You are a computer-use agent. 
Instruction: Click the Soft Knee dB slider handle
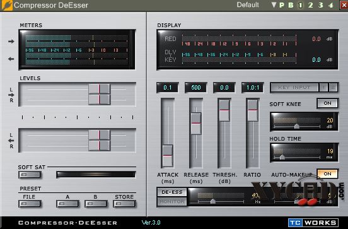click(x=296, y=126)
